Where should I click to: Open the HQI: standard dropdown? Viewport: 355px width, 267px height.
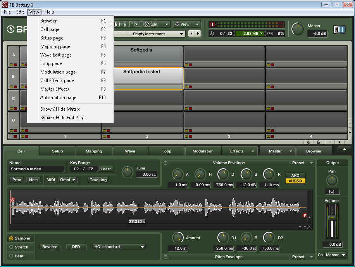[119, 246]
